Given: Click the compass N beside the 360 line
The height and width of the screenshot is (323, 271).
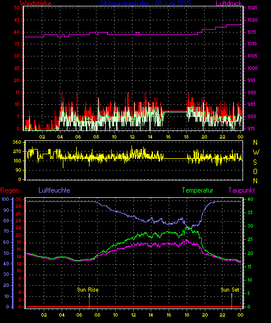Looking at the screenshot, I should pos(255,143).
